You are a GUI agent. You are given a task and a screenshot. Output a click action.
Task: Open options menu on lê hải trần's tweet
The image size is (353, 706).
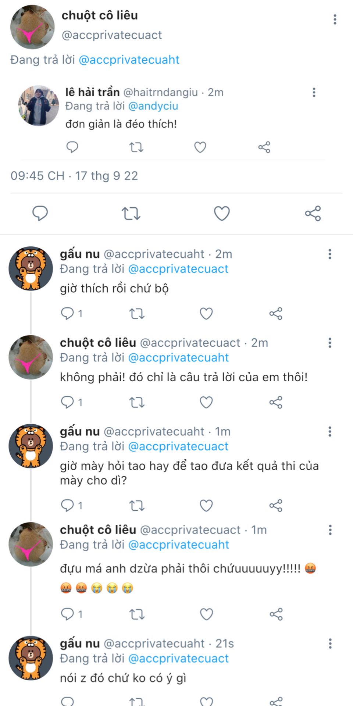tap(314, 92)
